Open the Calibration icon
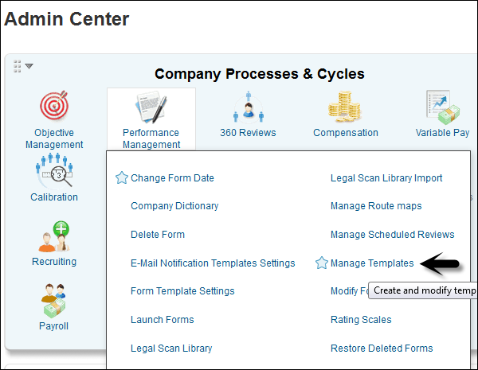The image size is (478, 370). point(54,170)
